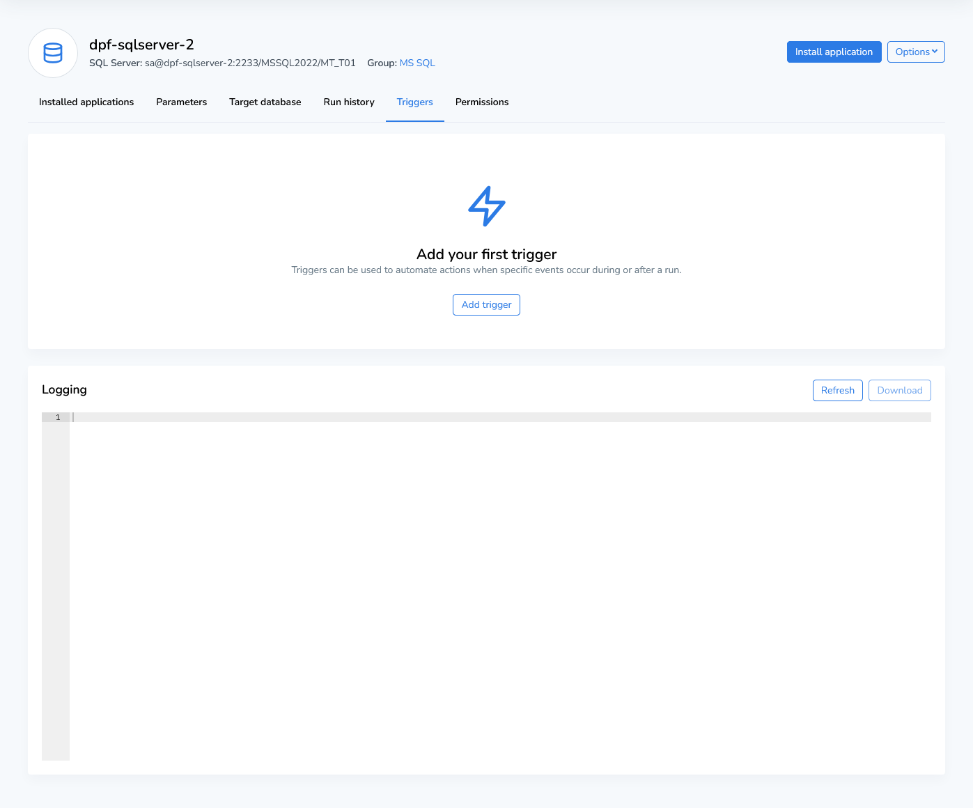Open the Permissions tab
Viewport: 973px width, 808px height.
(x=481, y=102)
